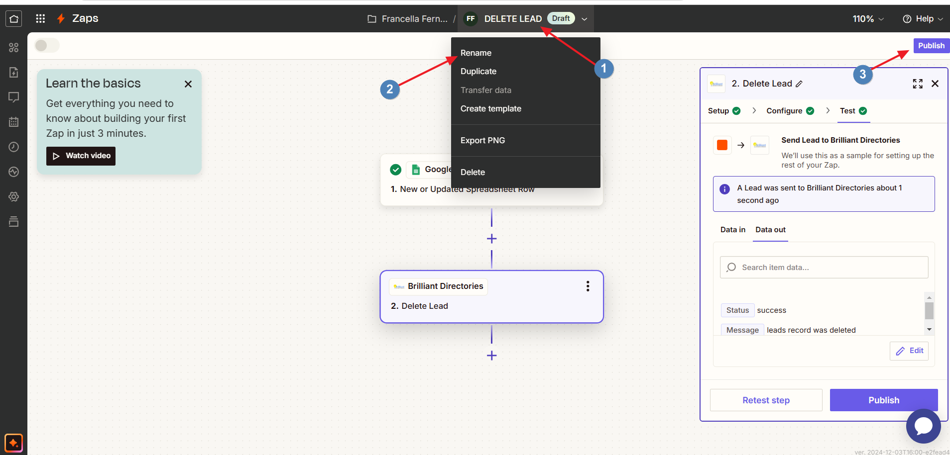Viewport: 950px width, 455px height.
Task: Click the Edit button in data out
Action: (x=909, y=351)
